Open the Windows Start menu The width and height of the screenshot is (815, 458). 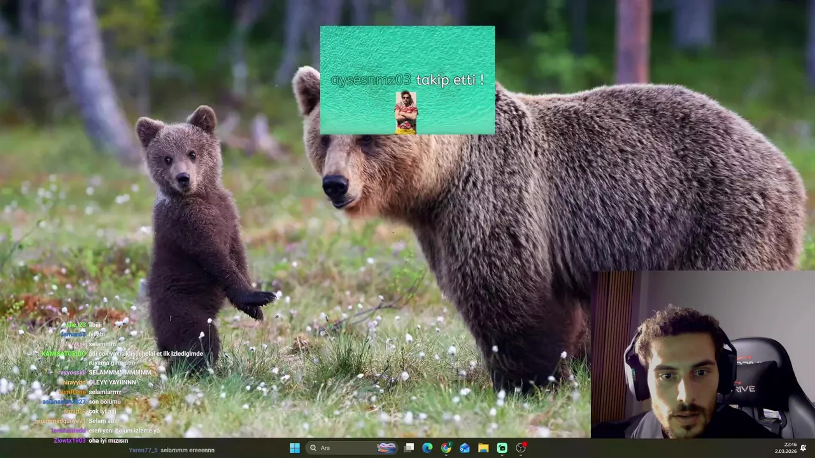295,448
